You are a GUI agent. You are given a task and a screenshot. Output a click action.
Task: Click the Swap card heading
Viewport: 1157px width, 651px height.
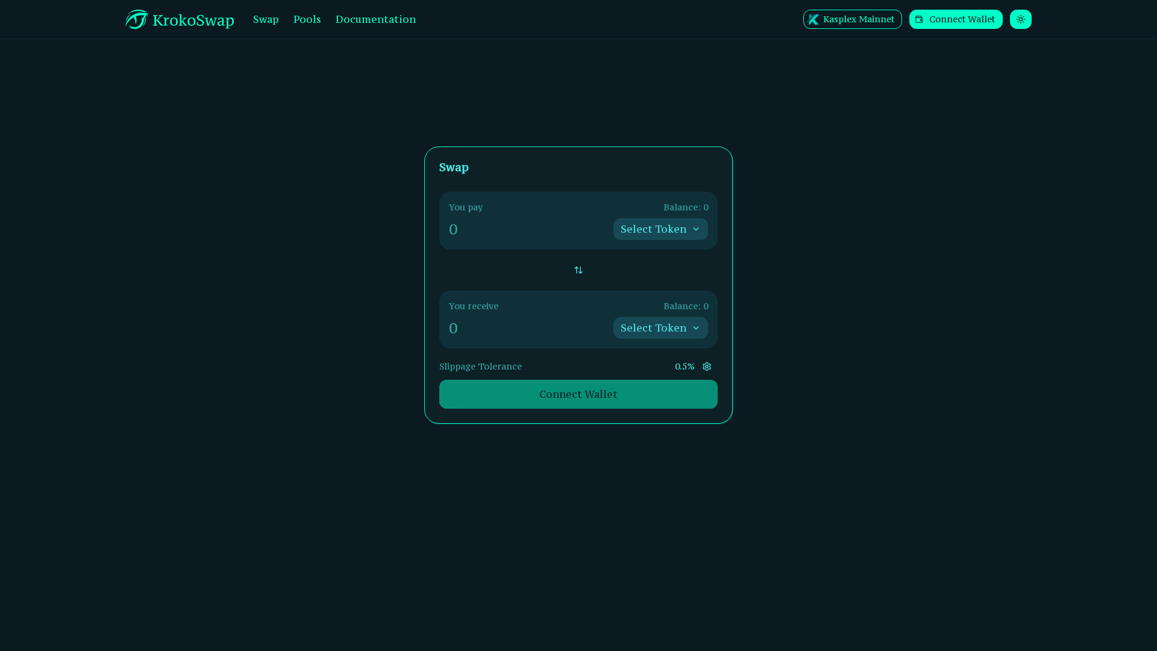pos(454,168)
